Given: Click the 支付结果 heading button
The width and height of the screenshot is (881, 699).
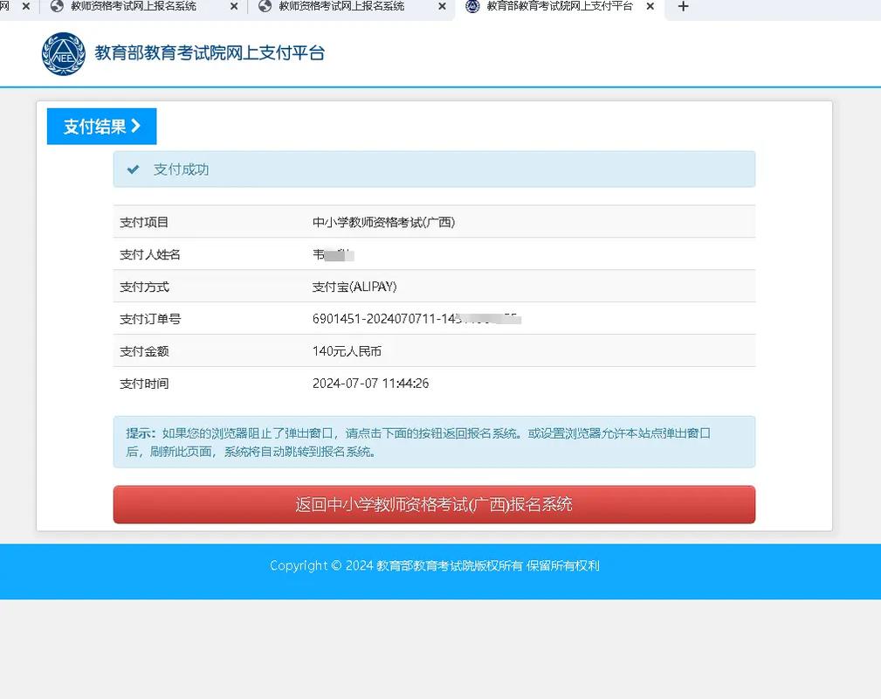Looking at the screenshot, I should click(101, 127).
